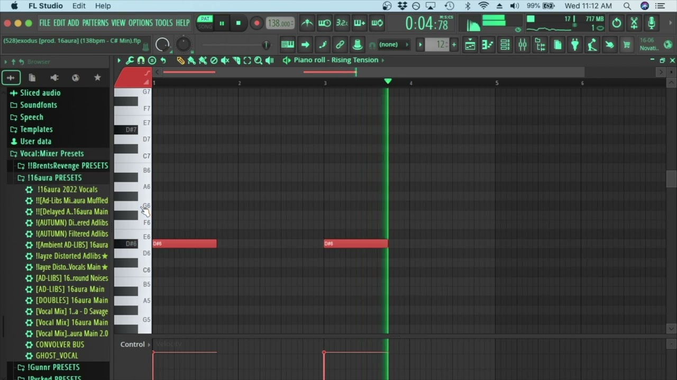
Task: Add a new pattern with plus button
Action: (454, 45)
